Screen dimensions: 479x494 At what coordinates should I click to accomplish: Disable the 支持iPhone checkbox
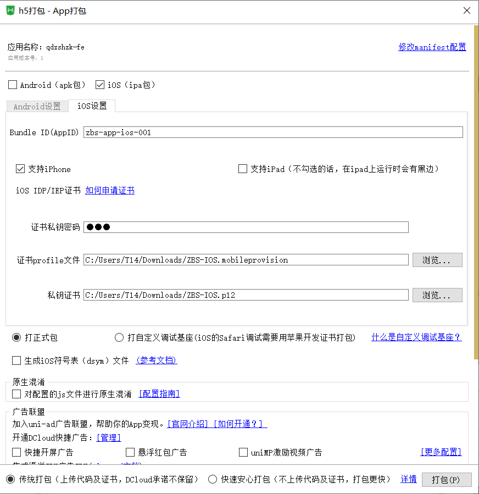(x=20, y=169)
